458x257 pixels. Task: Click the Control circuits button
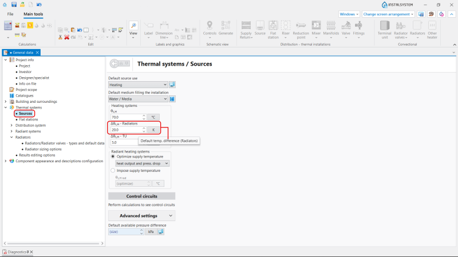point(141,196)
